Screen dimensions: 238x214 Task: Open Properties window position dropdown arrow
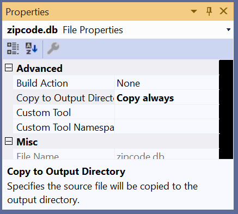(x=194, y=11)
